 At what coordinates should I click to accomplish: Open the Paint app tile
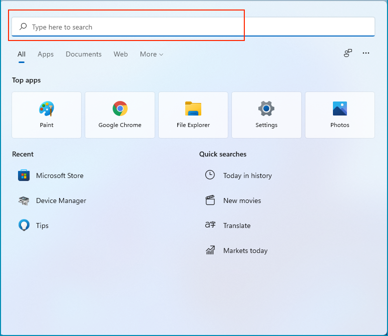point(47,114)
